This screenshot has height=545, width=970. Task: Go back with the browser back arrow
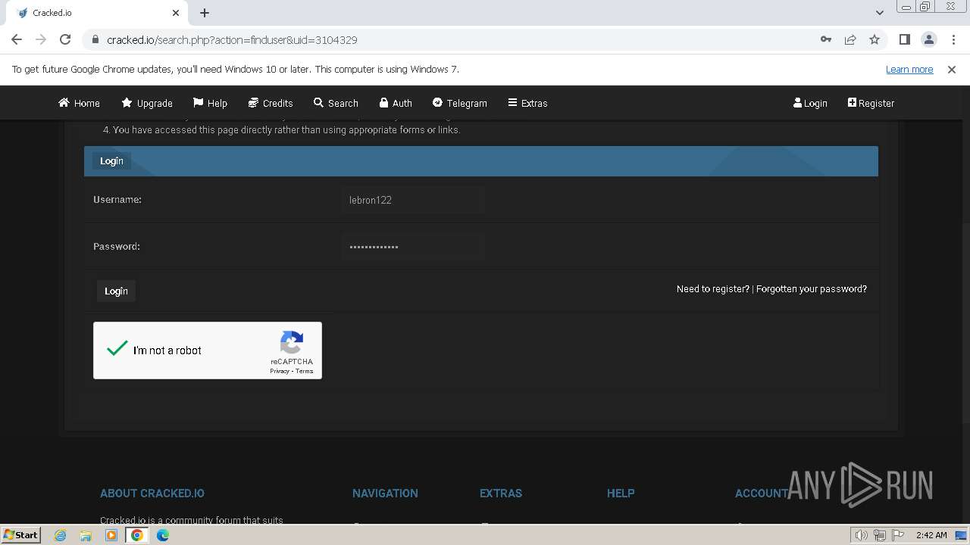point(17,39)
